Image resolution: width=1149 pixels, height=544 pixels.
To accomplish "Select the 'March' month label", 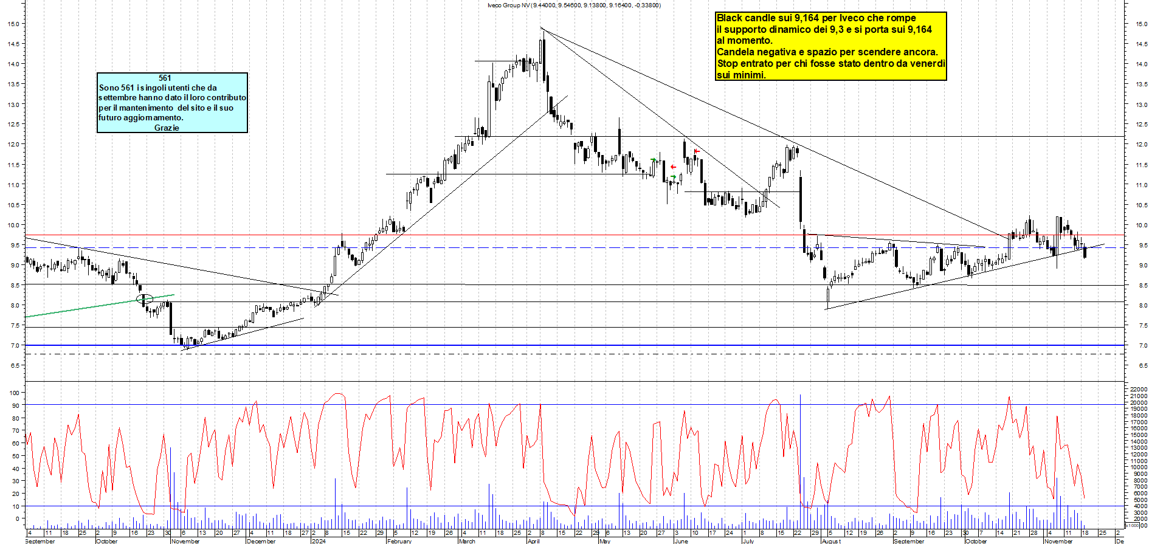I will click(x=468, y=541).
